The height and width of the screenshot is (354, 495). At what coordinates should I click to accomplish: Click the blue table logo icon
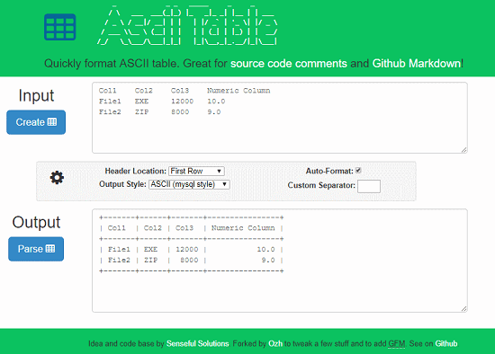(x=60, y=27)
